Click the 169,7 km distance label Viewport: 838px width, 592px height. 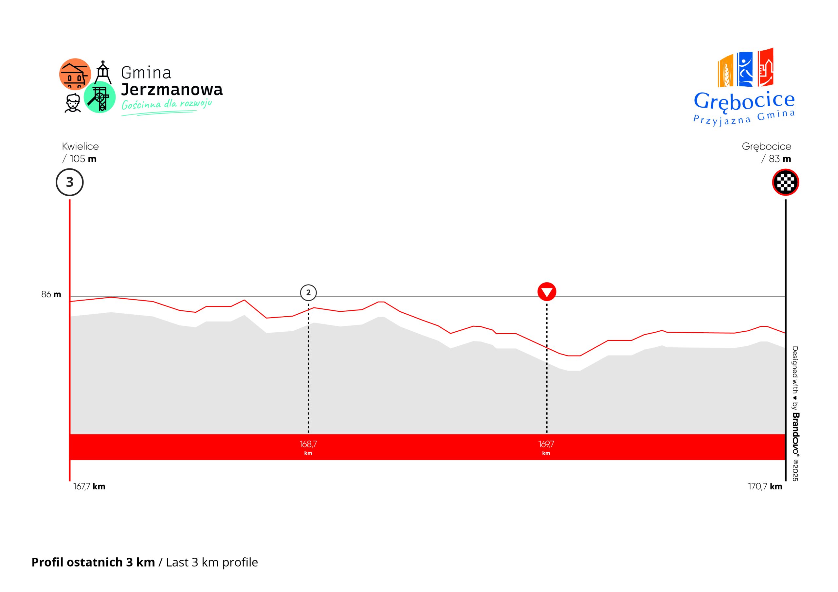coord(546,447)
